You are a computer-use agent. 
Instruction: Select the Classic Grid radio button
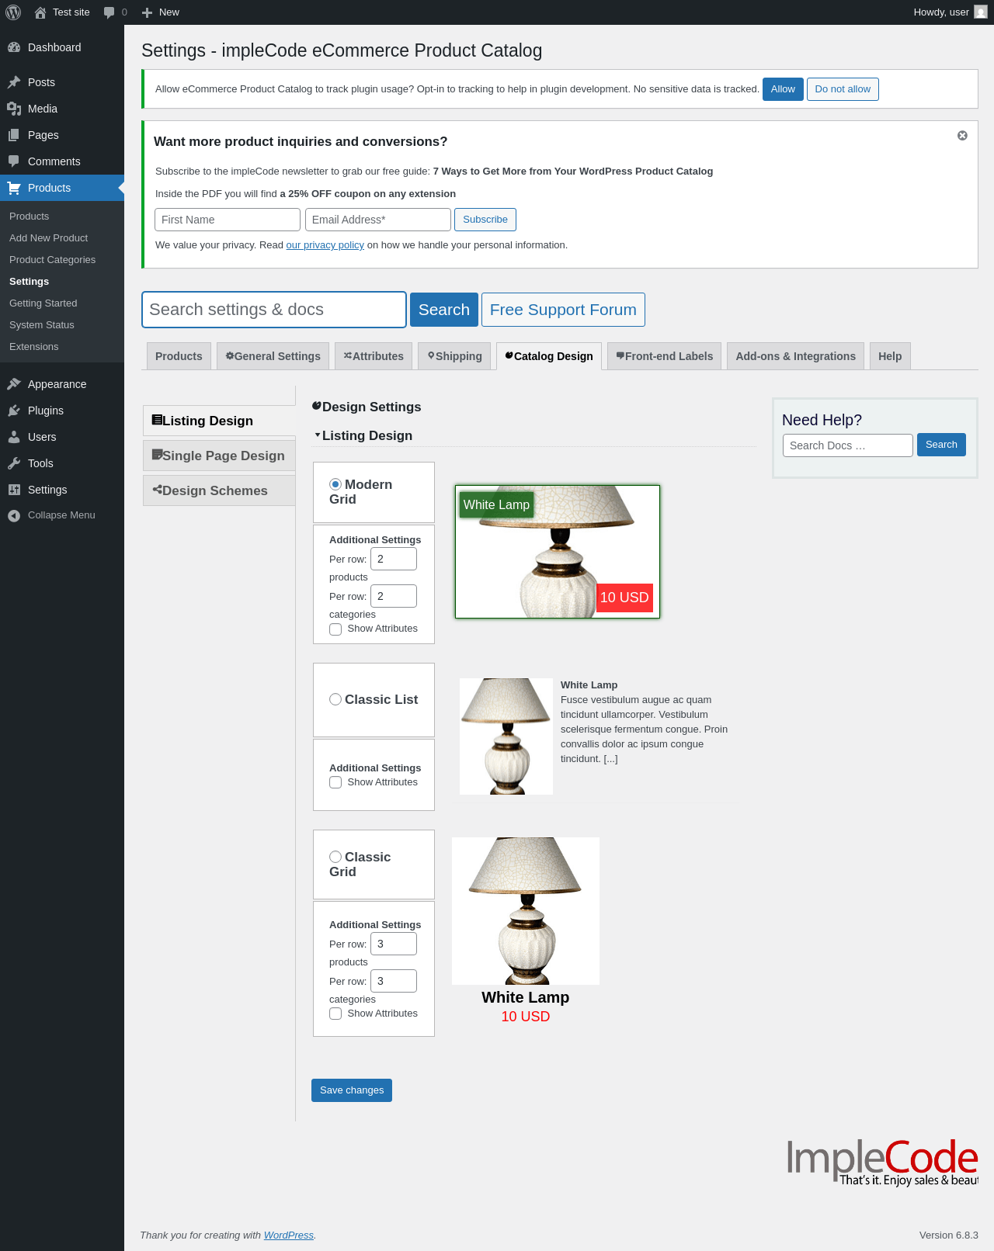(335, 857)
